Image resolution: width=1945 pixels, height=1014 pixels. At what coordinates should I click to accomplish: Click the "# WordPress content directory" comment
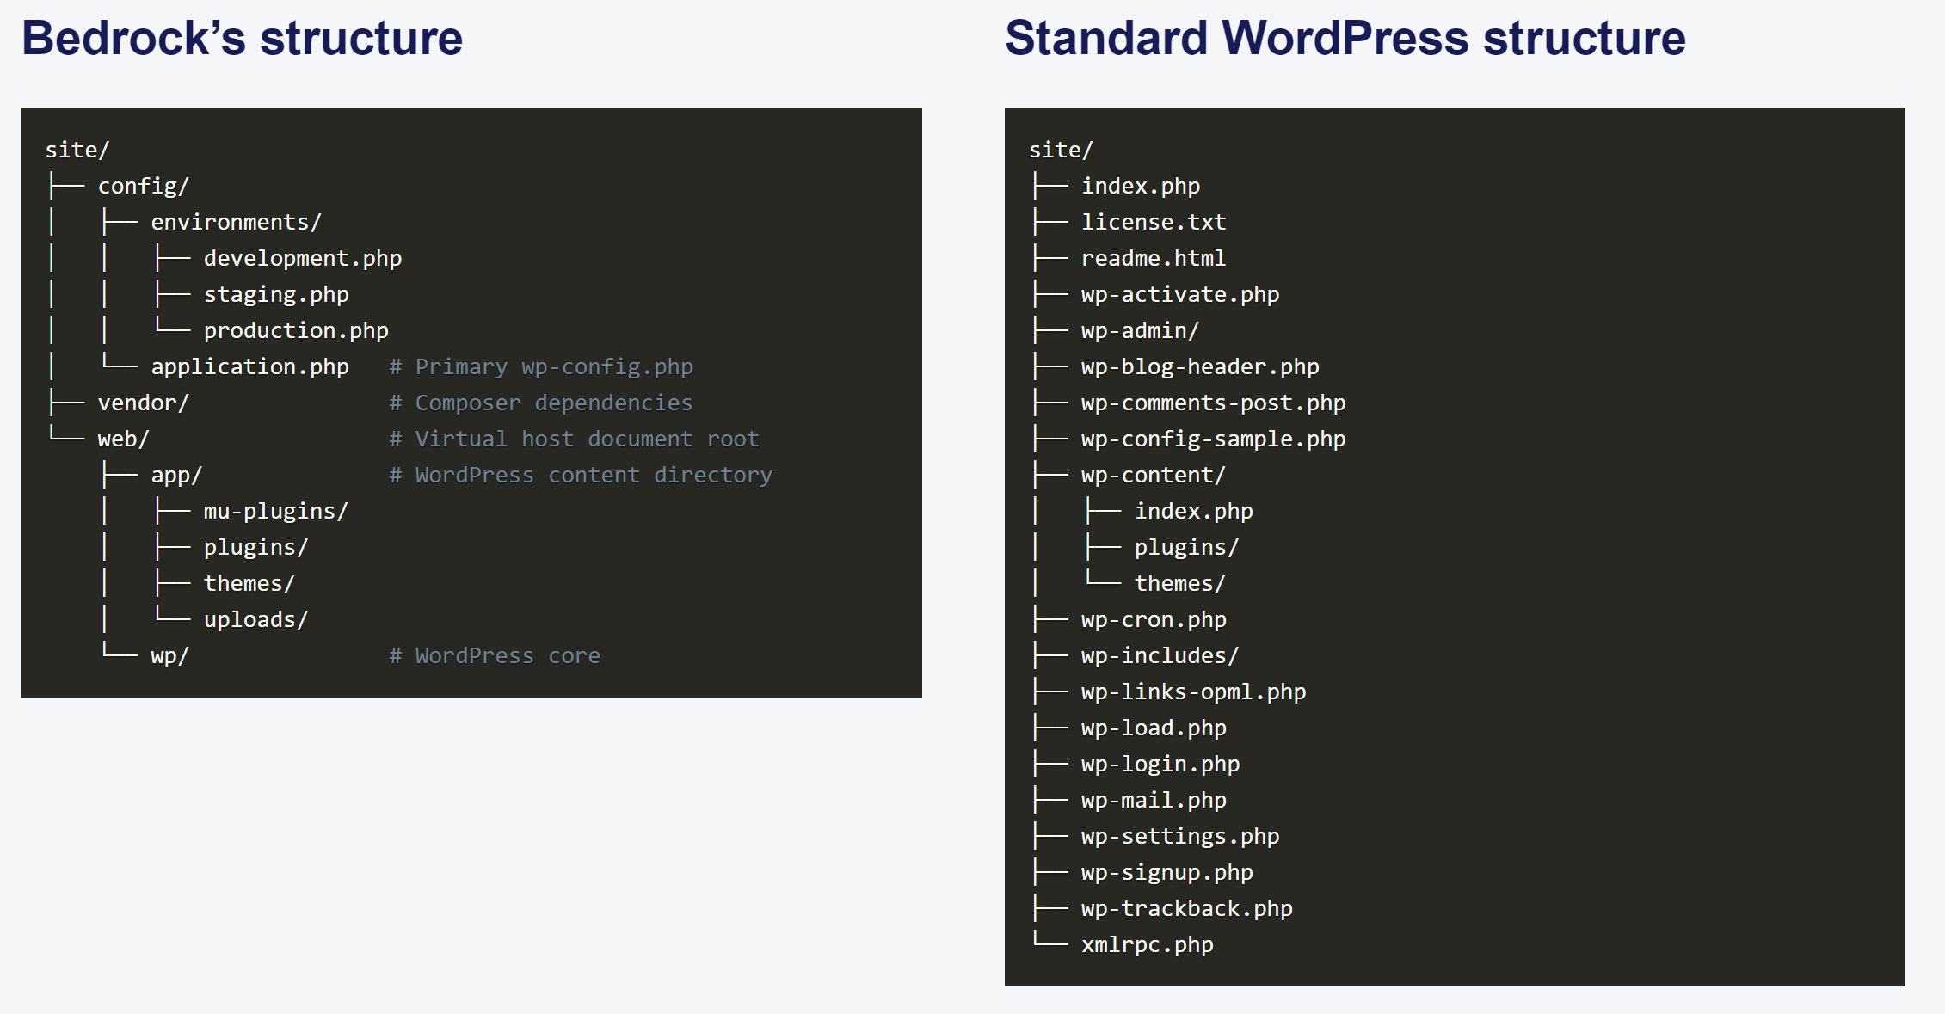click(581, 475)
